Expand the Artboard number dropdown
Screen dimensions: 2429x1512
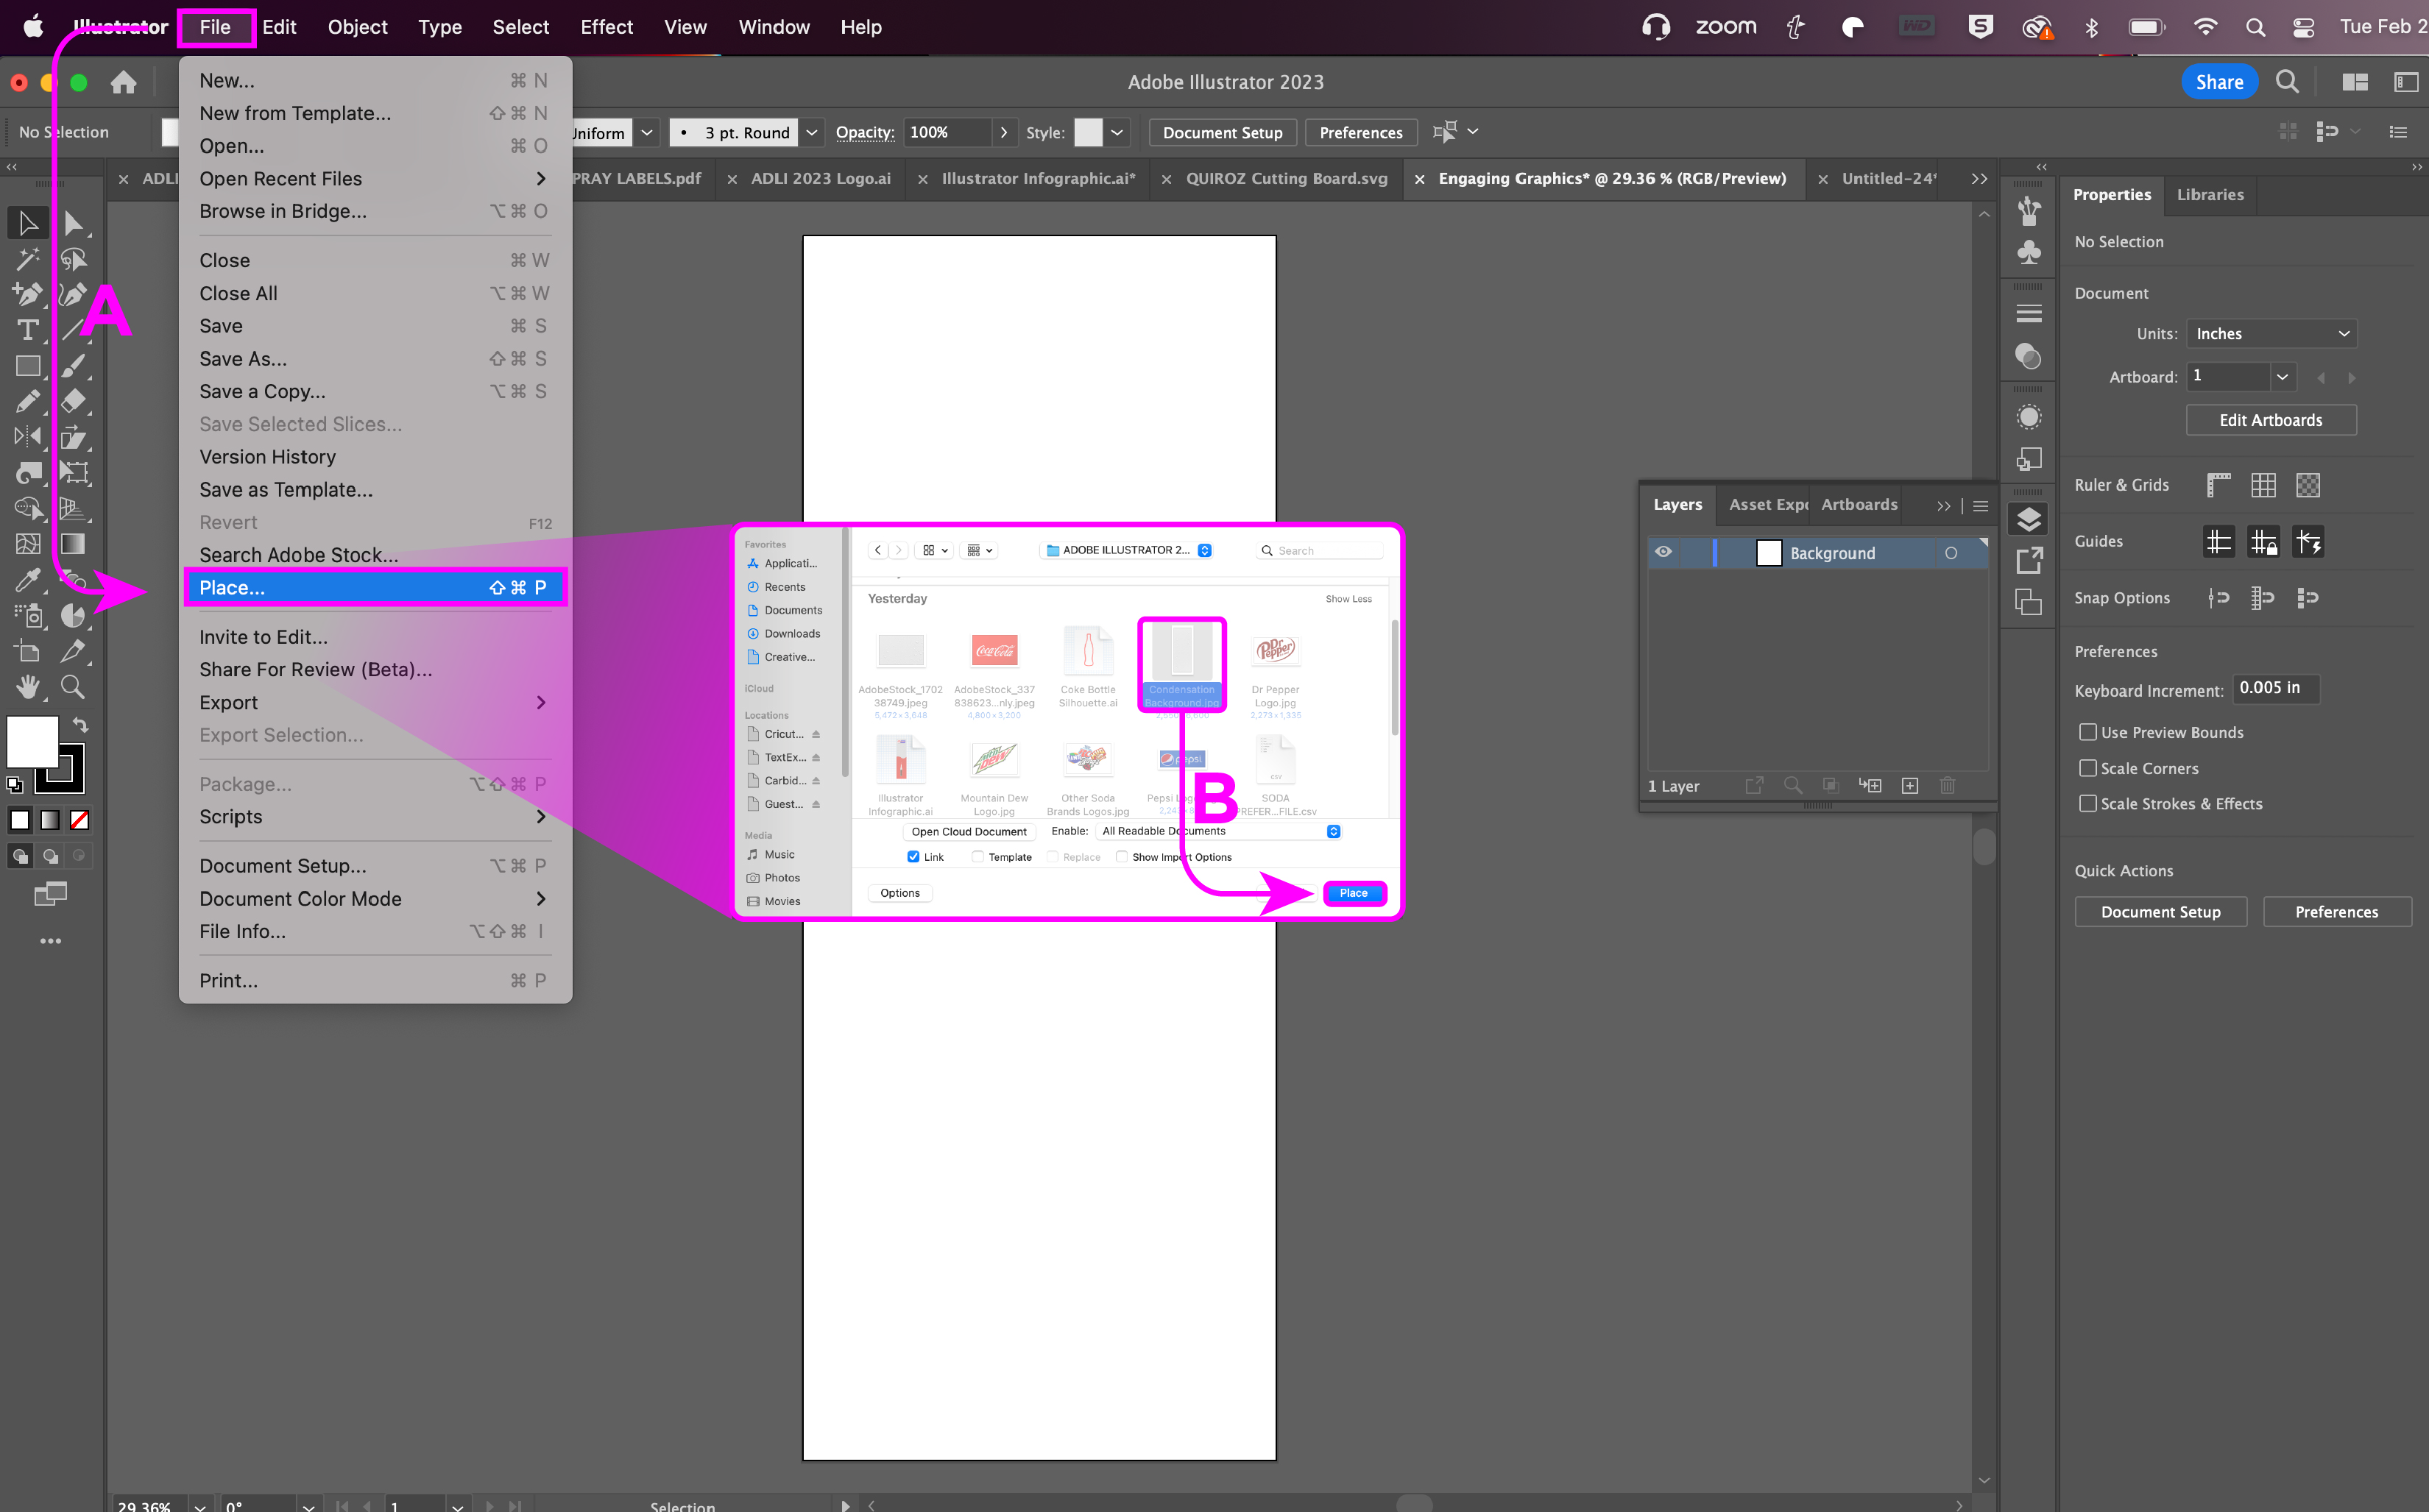2282,377
